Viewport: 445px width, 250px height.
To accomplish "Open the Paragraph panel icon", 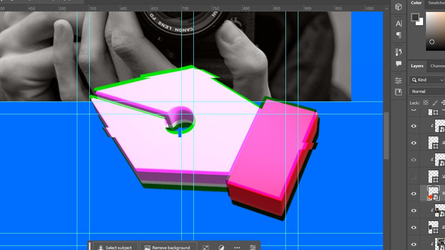I will (398, 35).
